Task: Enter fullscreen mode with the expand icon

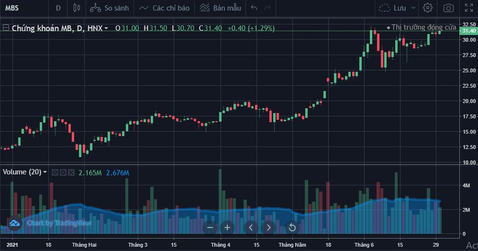Action: click(x=468, y=8)
